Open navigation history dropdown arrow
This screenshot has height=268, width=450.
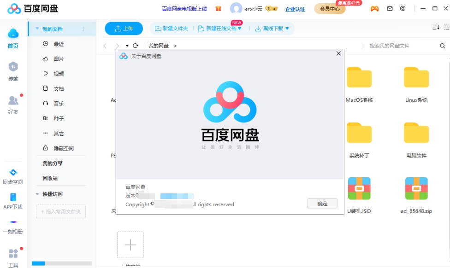click(x=127, y=46)
